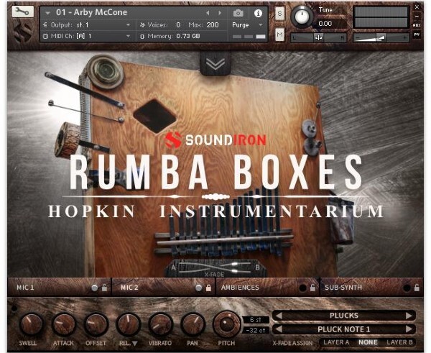Click the MIC 1 lock icon

(104, 288)
